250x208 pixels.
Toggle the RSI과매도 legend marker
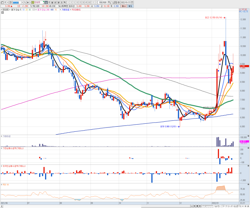click(71, 10)
